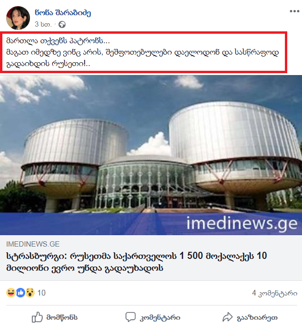The image size is (302, 324).
Task: Open the author name ნონა შარაბიძე
Action: point(63,13)
